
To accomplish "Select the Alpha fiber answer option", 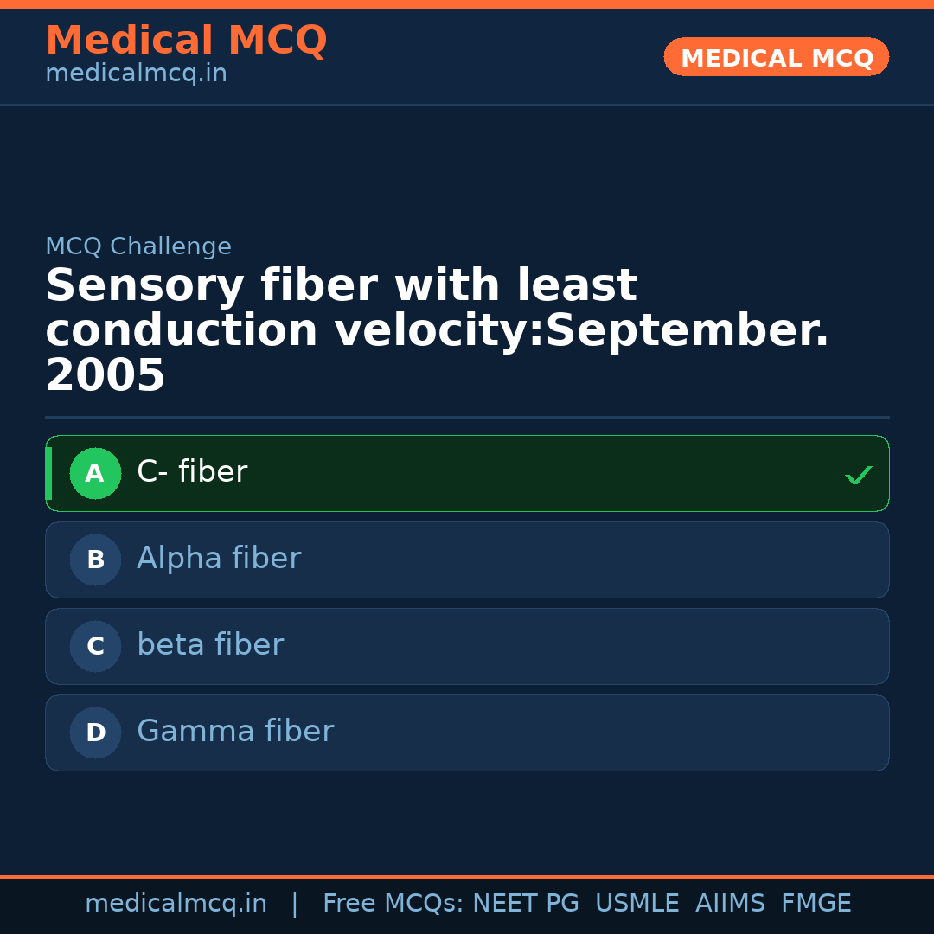I will 467,560.
